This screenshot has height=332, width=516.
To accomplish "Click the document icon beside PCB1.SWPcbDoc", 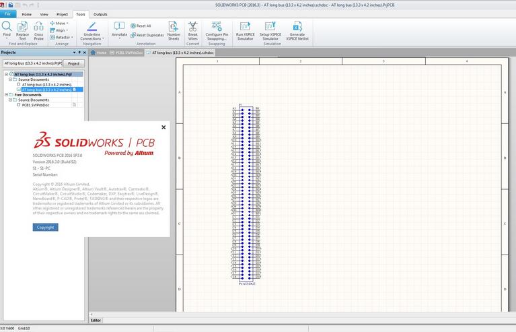I will click(74, 105).
